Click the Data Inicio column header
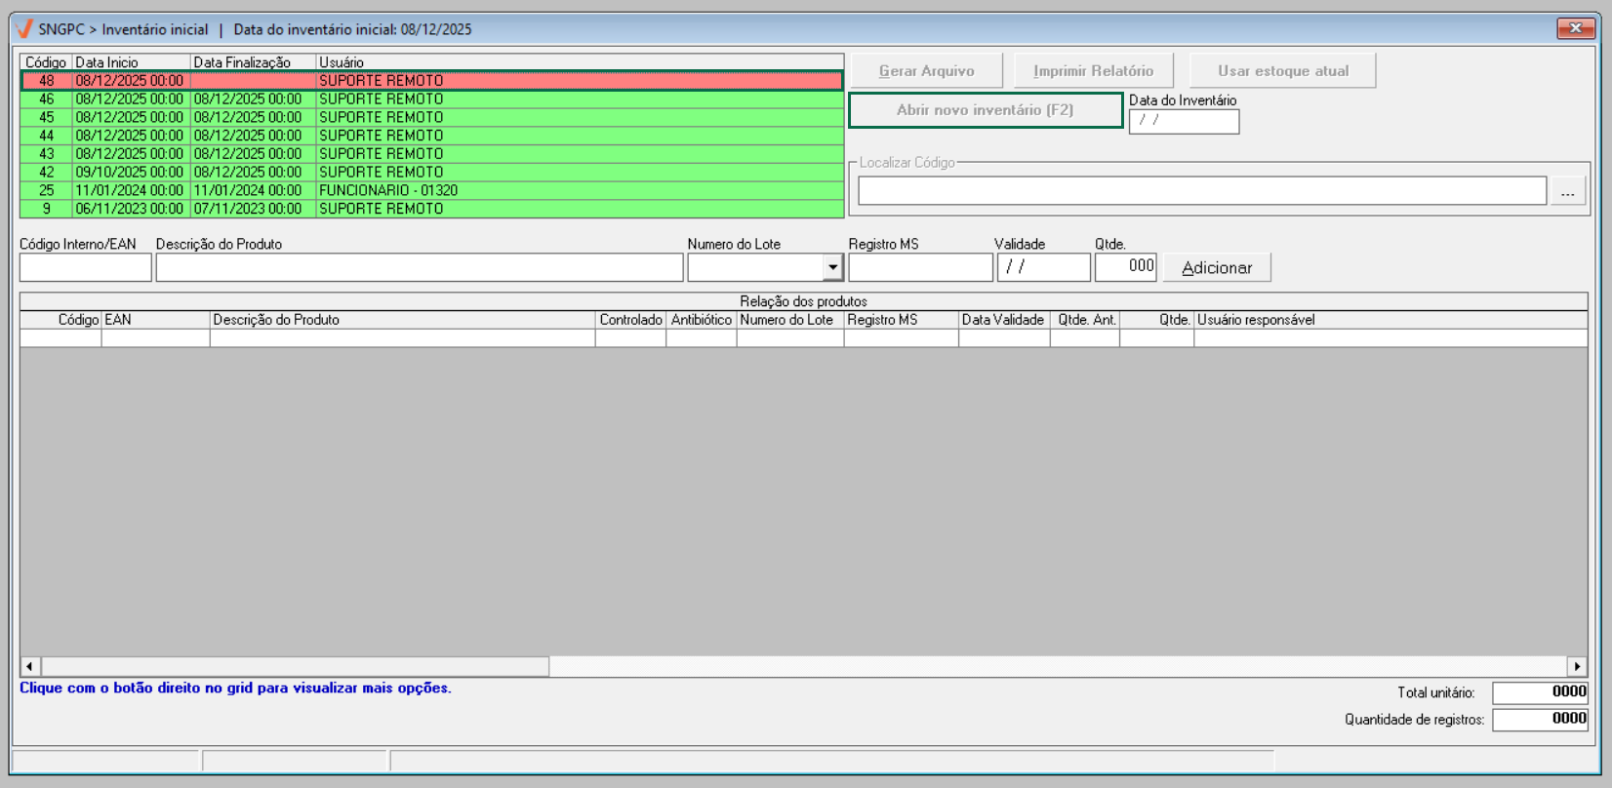The image size is (1612, 788). coord(131,62)
